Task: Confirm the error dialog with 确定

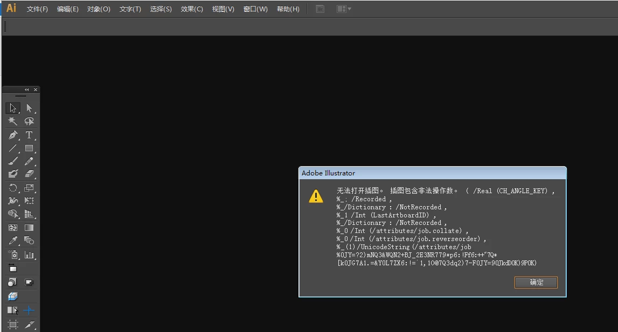Action: pos(536,282)
